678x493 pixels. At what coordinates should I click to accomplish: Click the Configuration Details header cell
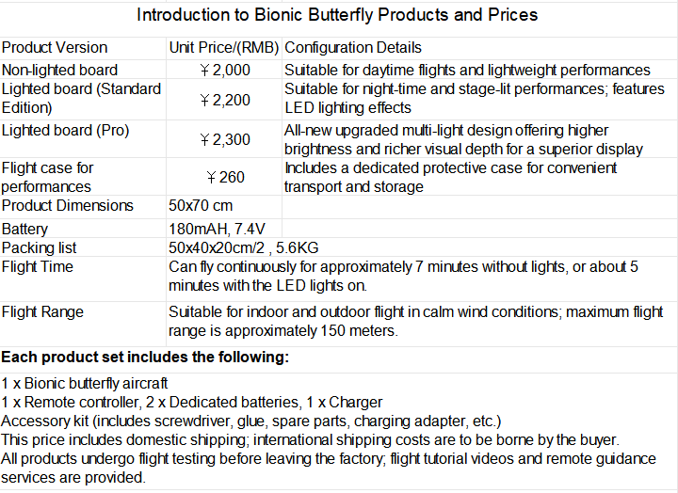point(479,48)
